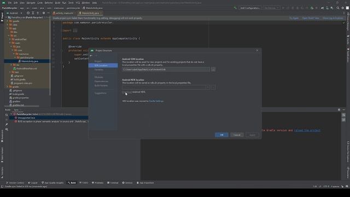Open the Build menu

[x=57, y=3]
